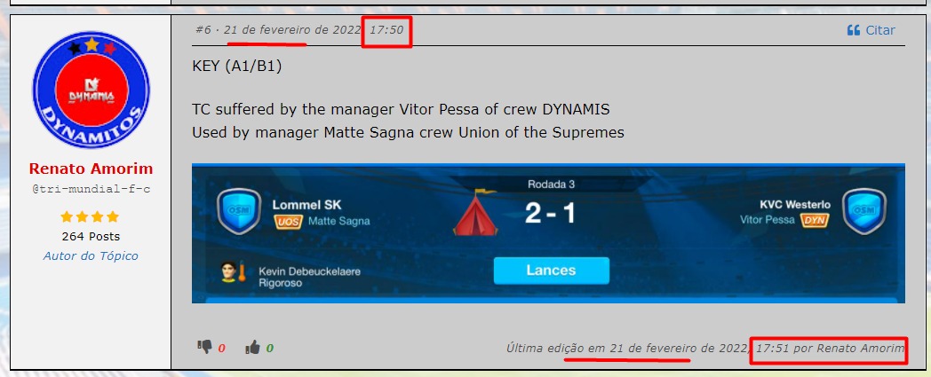Open post number #6 permalink

[x=203, y=29]
